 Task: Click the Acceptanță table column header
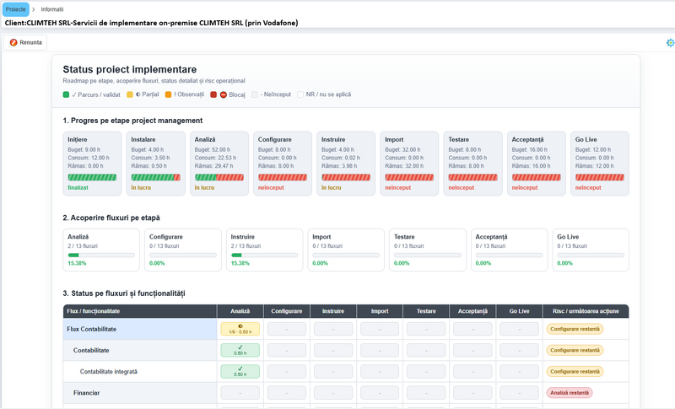tap(472, 311)
